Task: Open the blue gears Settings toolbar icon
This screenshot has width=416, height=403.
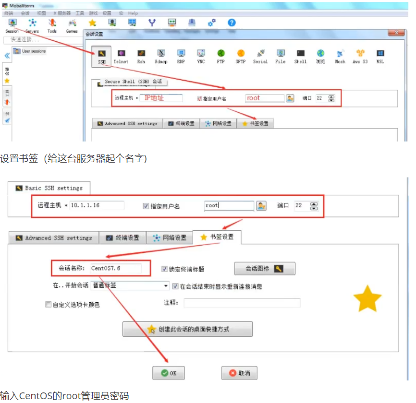Action: [x=212, y=23]
